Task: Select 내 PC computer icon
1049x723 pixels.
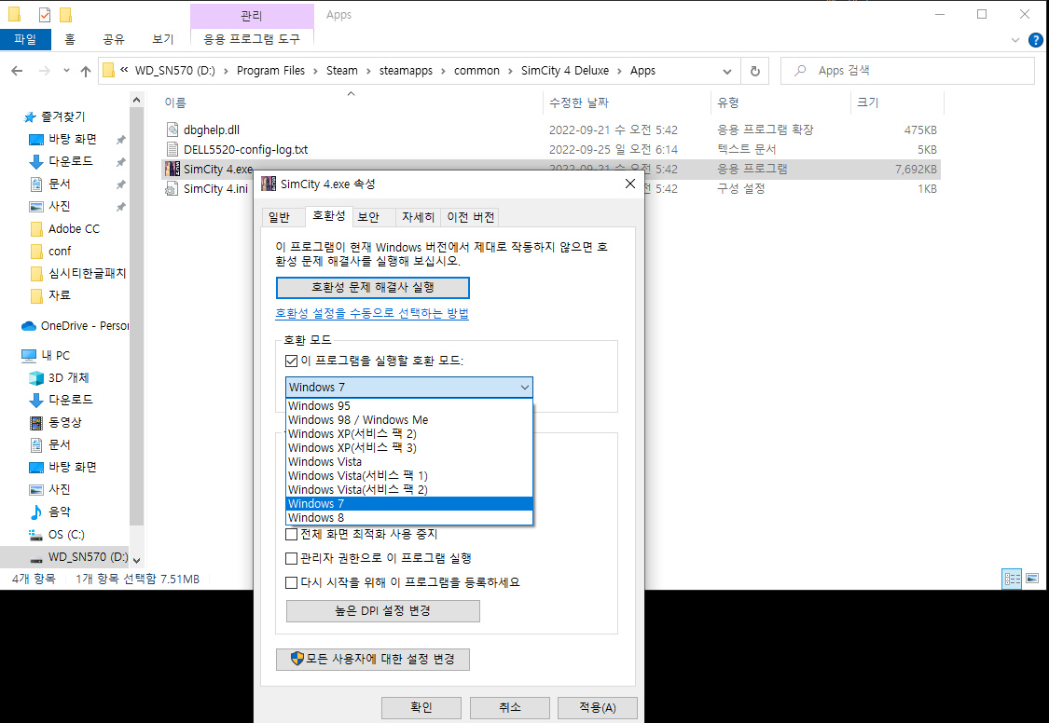Action: coord(29,356)
